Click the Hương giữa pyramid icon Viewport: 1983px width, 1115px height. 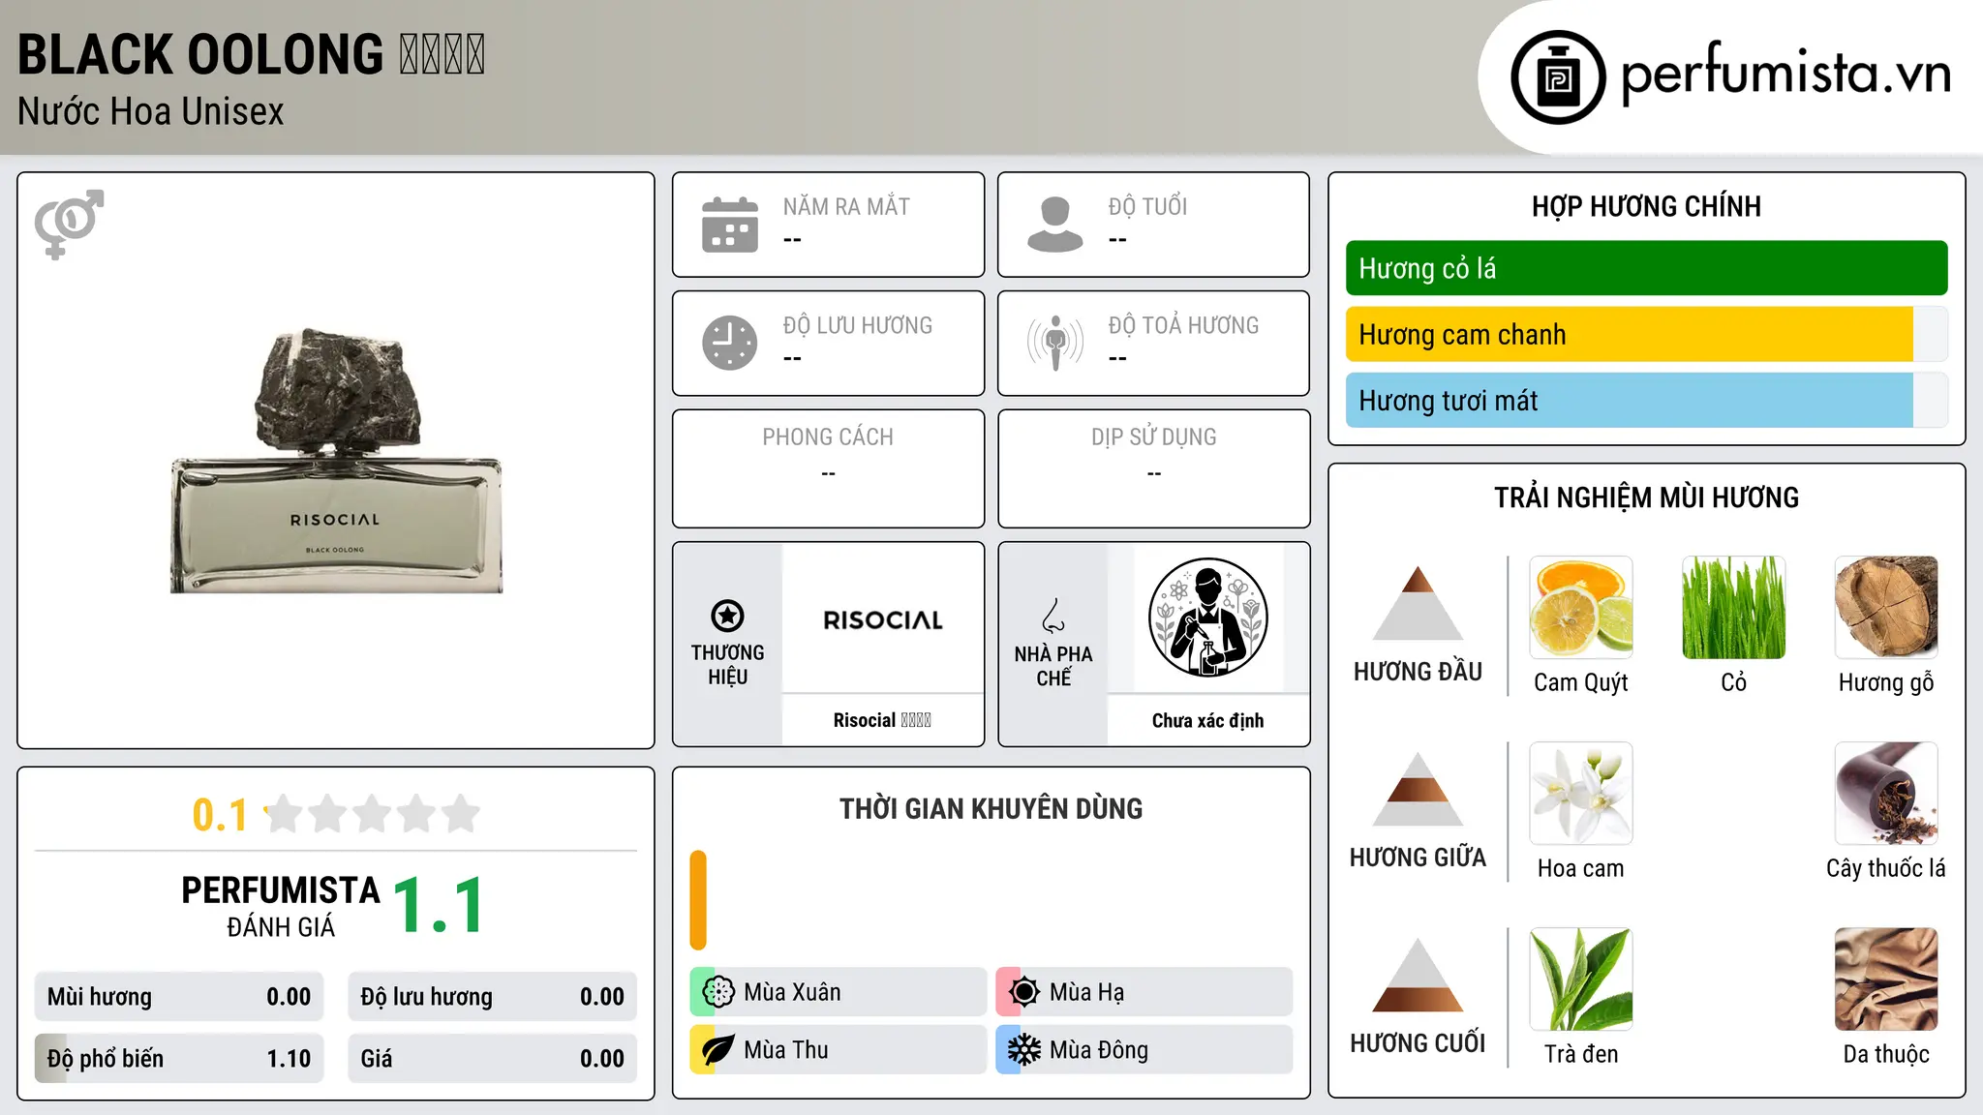(1419, 789)
